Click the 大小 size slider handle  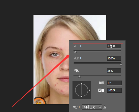[75, 52]
